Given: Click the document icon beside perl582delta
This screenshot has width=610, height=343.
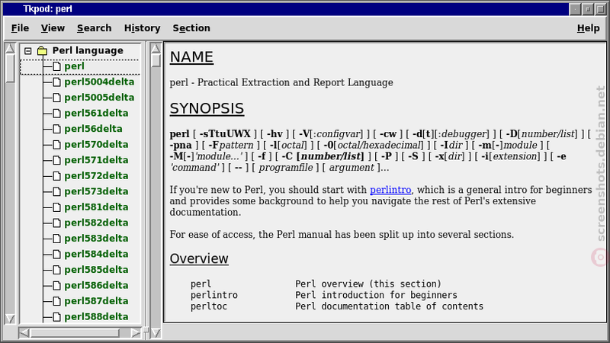Looking at the screenshot, I should coord(56,223).
